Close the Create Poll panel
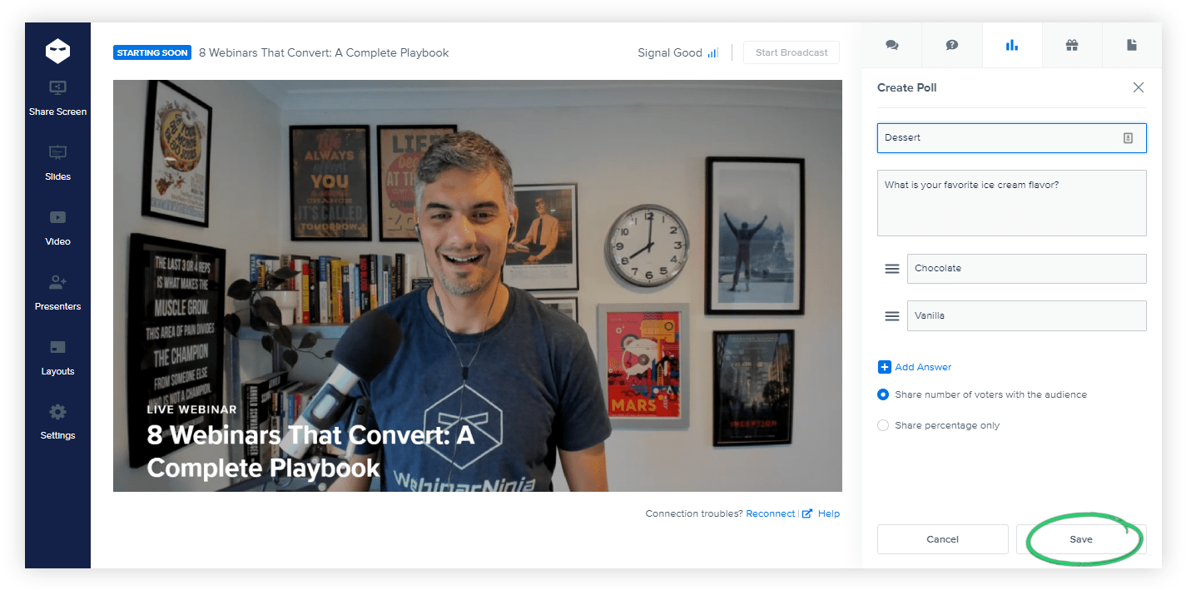Image resolution: width=1186 pixels, height=590 pixels. (x=1139, y=87)
